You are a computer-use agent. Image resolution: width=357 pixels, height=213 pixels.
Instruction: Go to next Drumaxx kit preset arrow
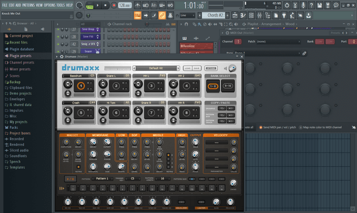click(178, 68)
